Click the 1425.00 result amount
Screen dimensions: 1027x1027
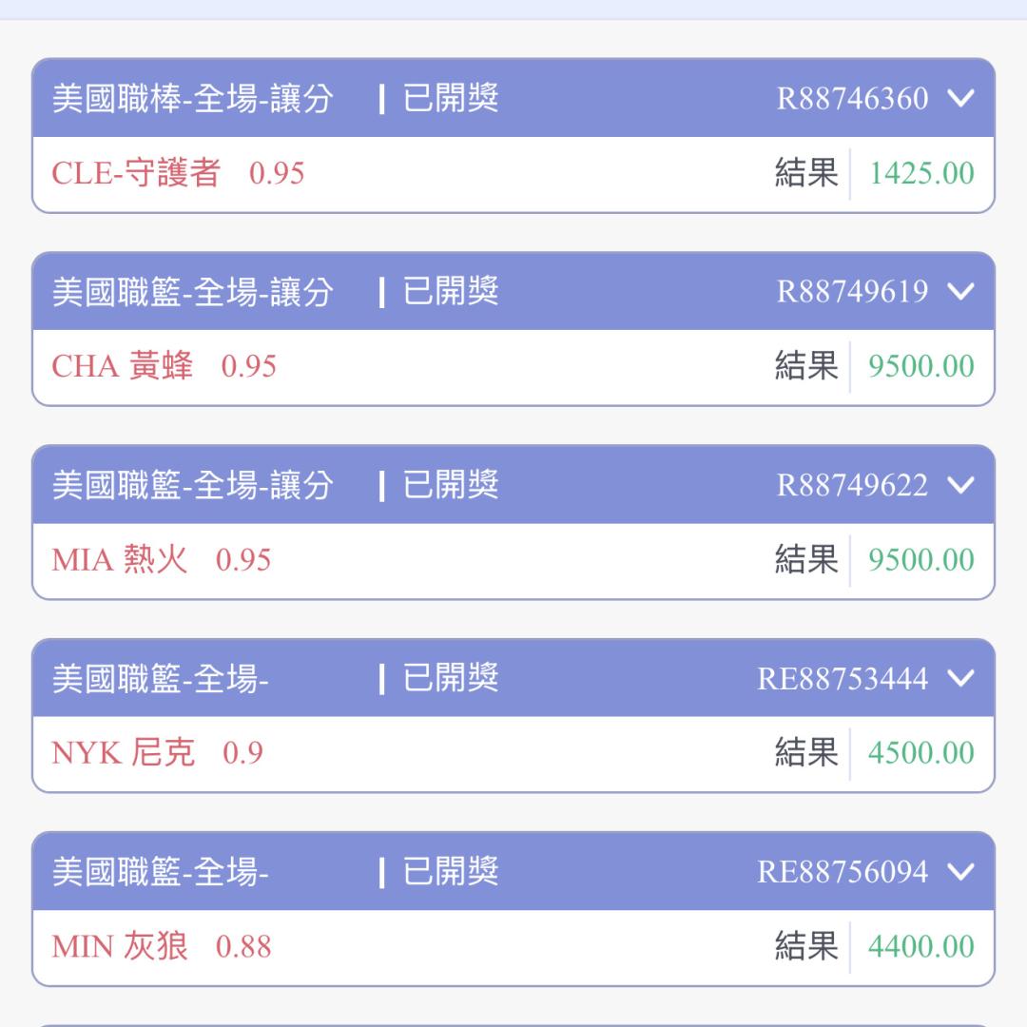coord(921,174)
